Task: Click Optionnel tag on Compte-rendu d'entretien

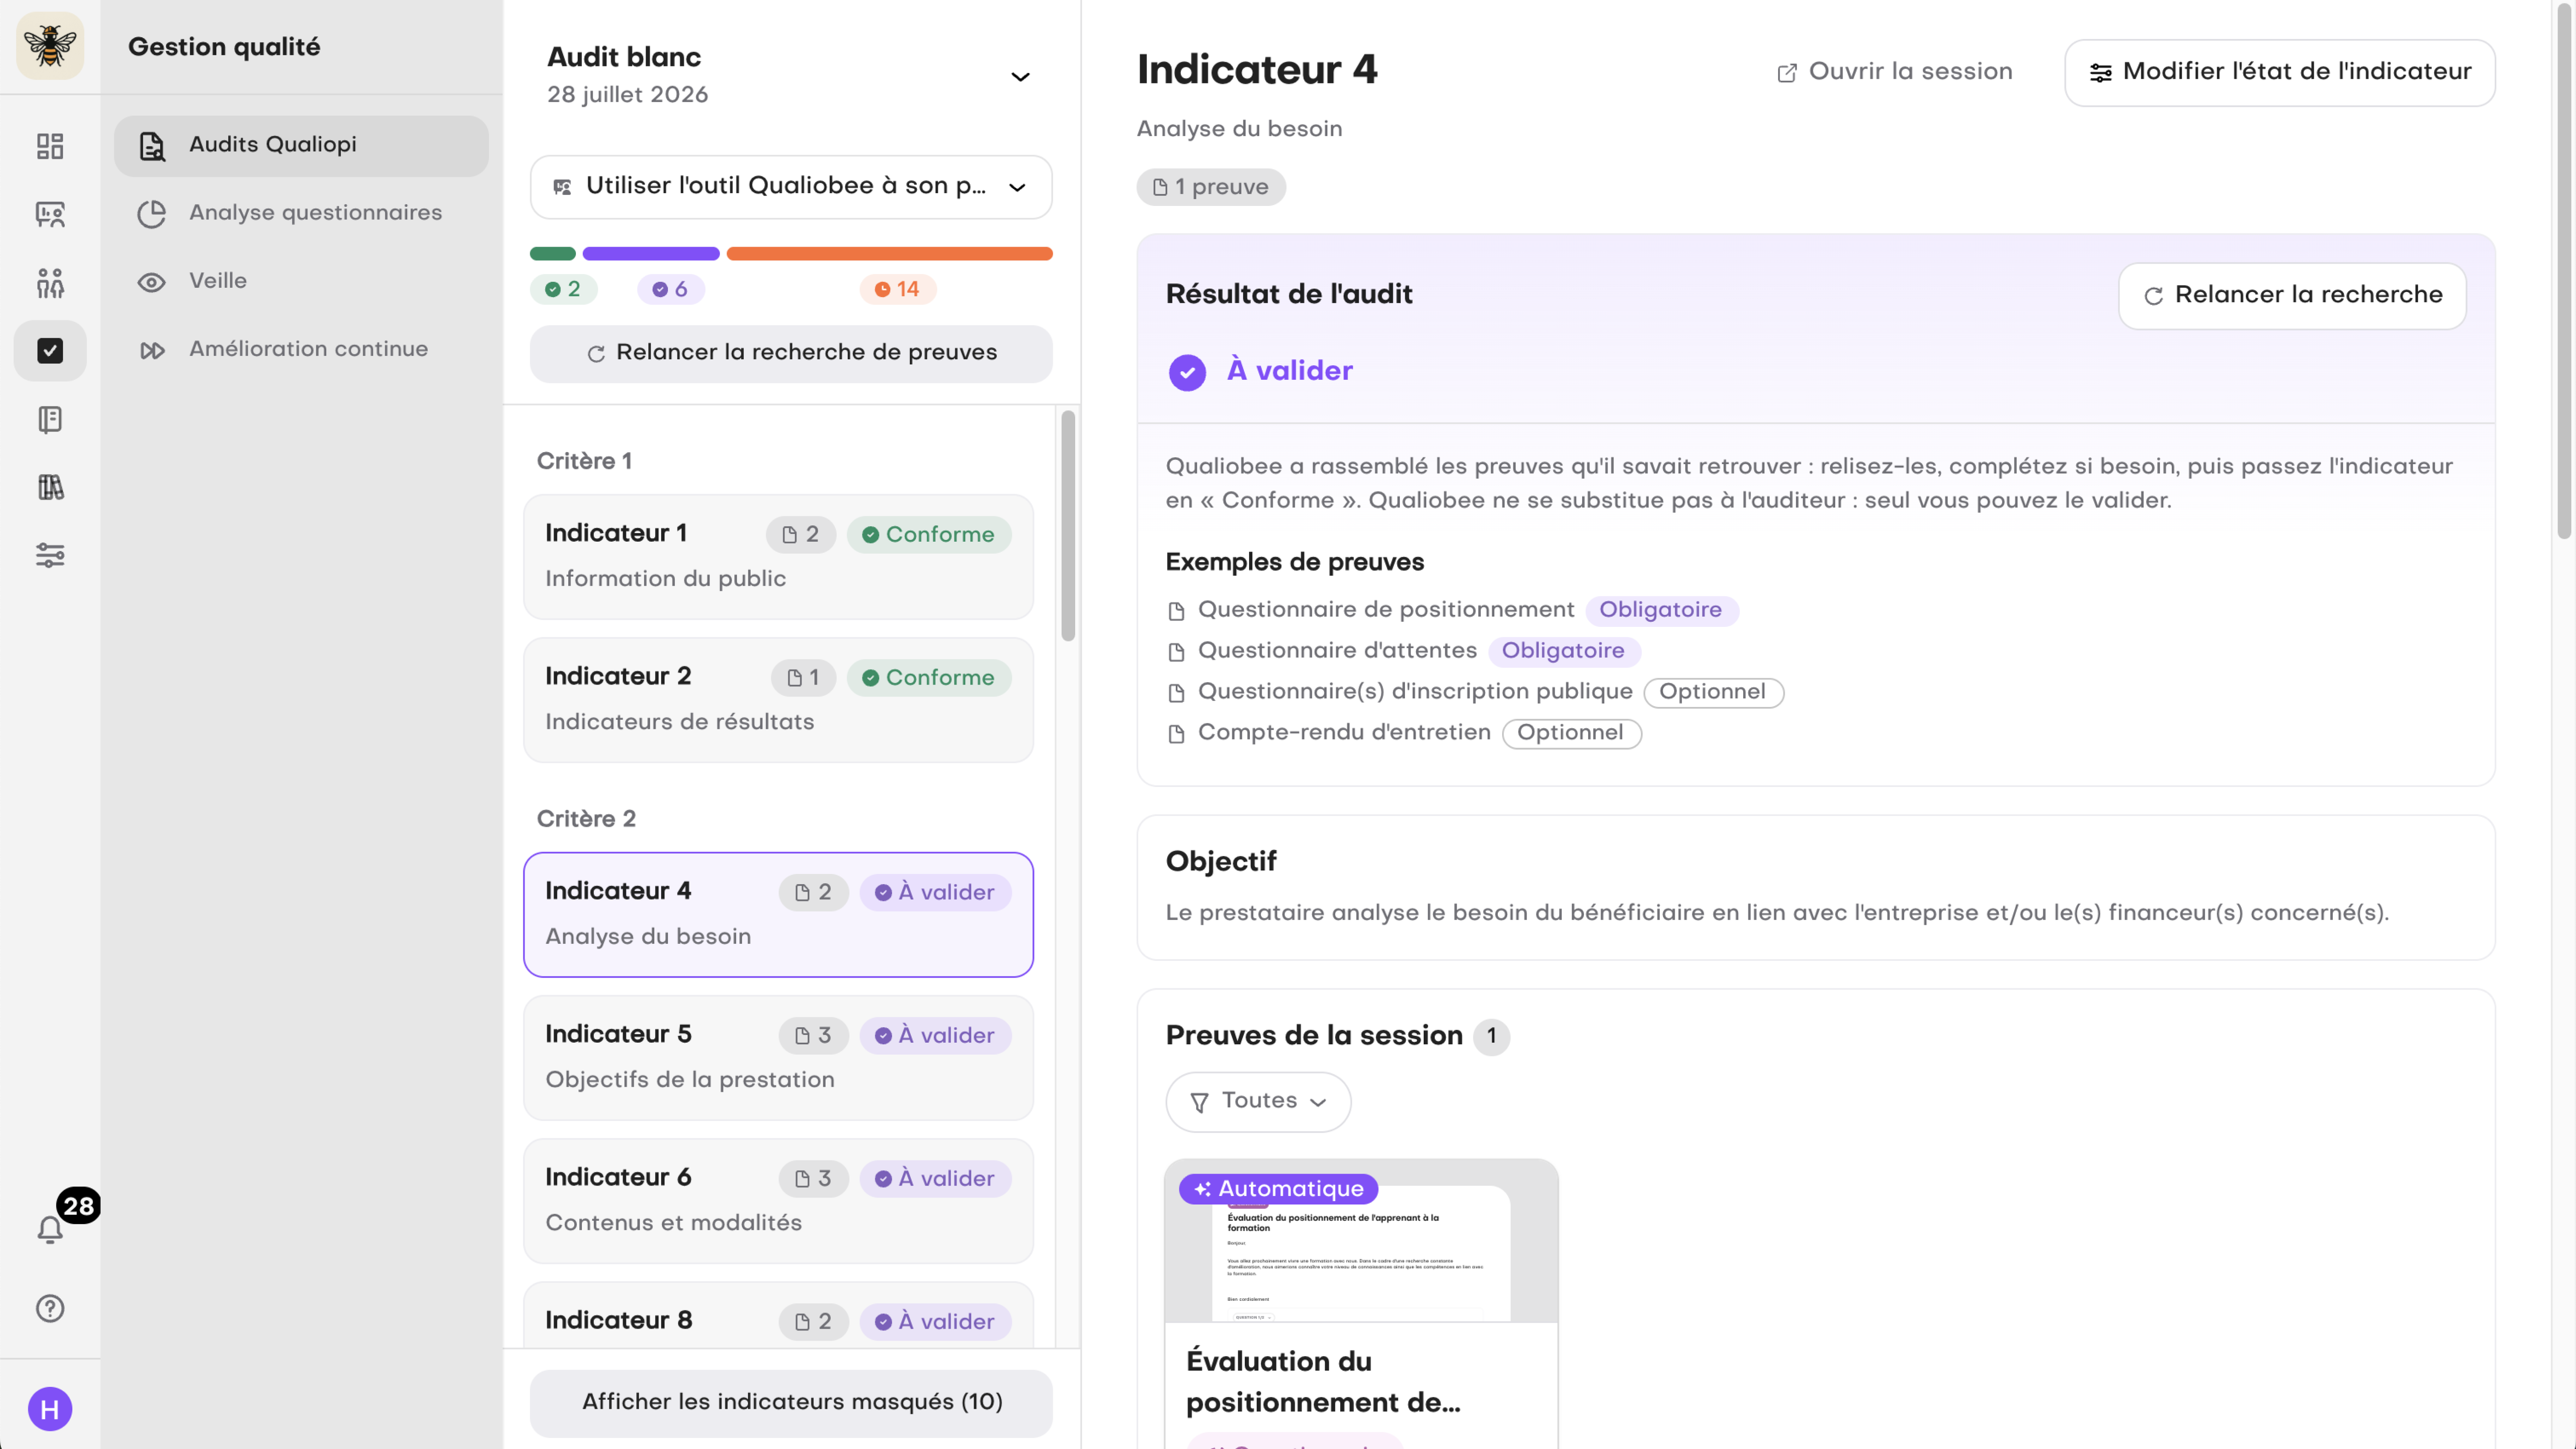Action: [1571, 733]
